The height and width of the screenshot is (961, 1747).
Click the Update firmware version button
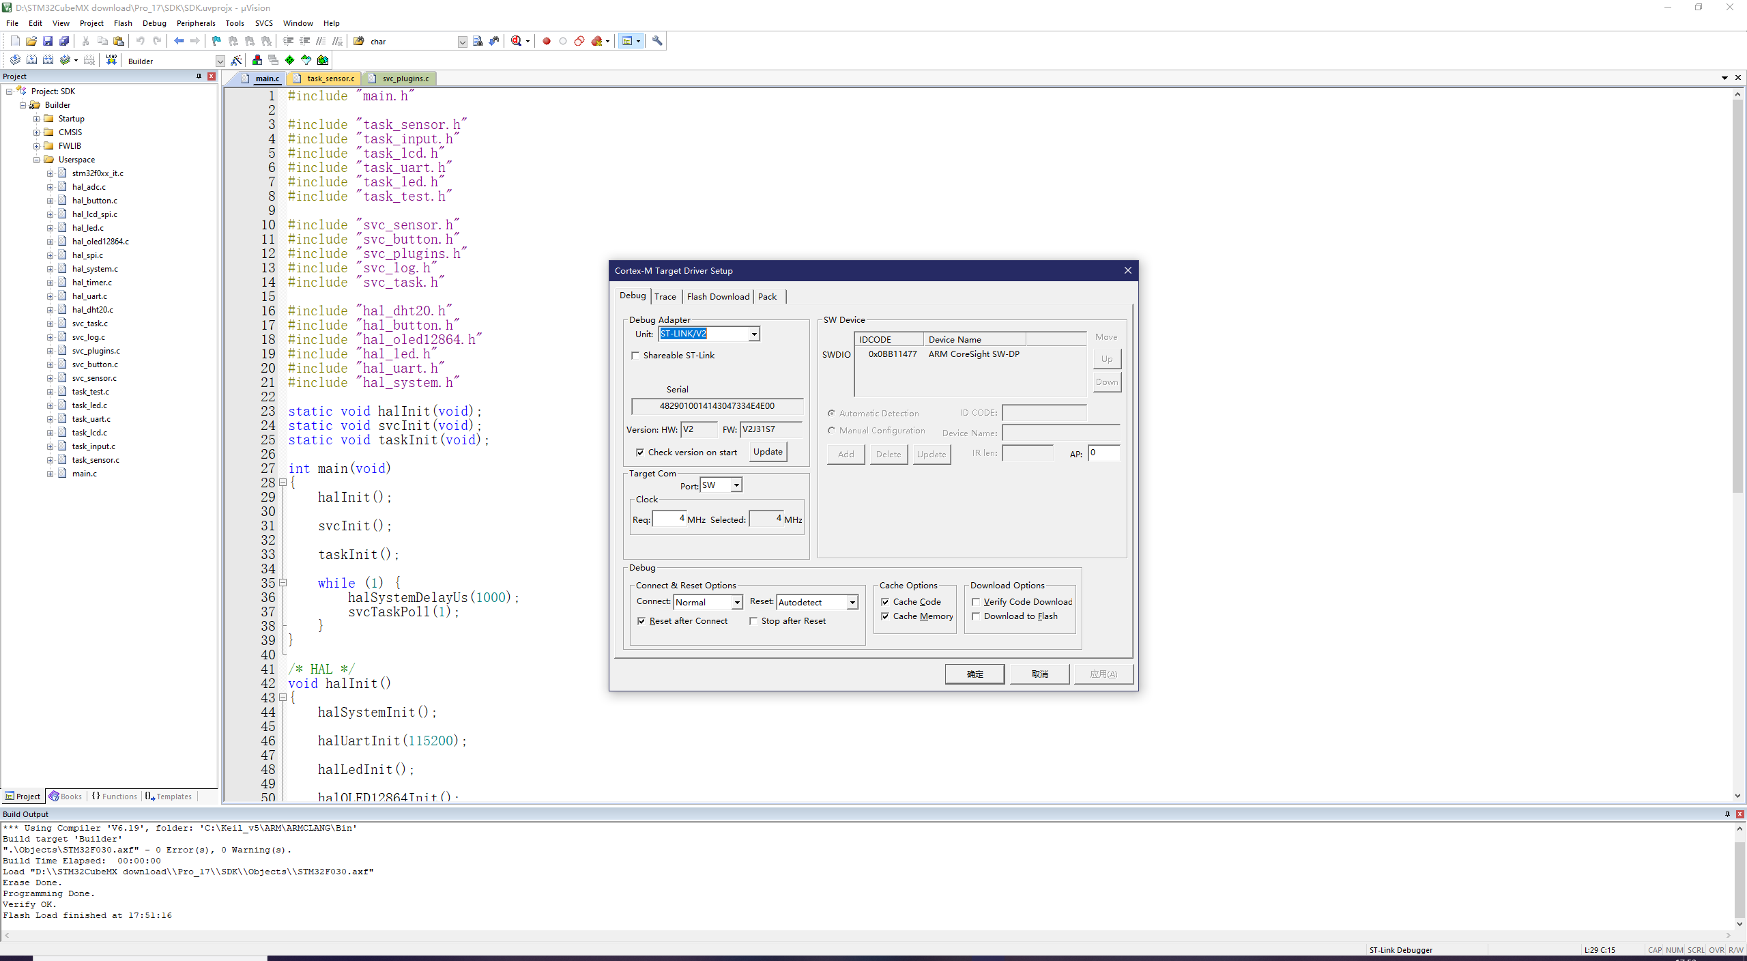(x=768, y=452)
